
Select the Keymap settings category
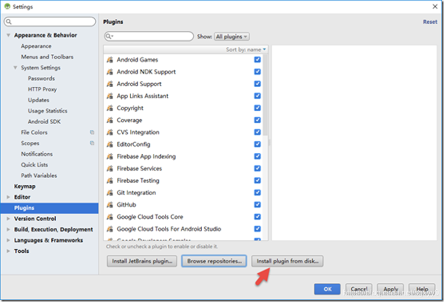25,186
